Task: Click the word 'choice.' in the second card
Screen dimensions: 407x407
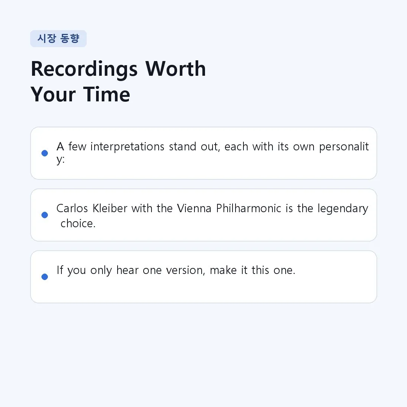Action: [x=78, y=223]
